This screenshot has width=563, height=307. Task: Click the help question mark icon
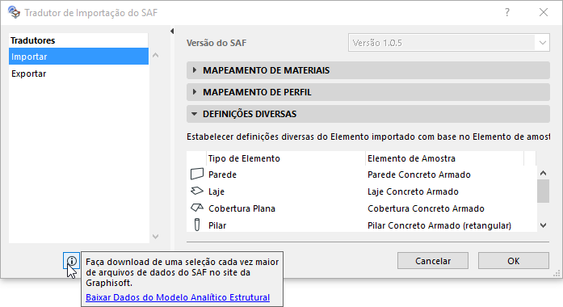point(507,13)
